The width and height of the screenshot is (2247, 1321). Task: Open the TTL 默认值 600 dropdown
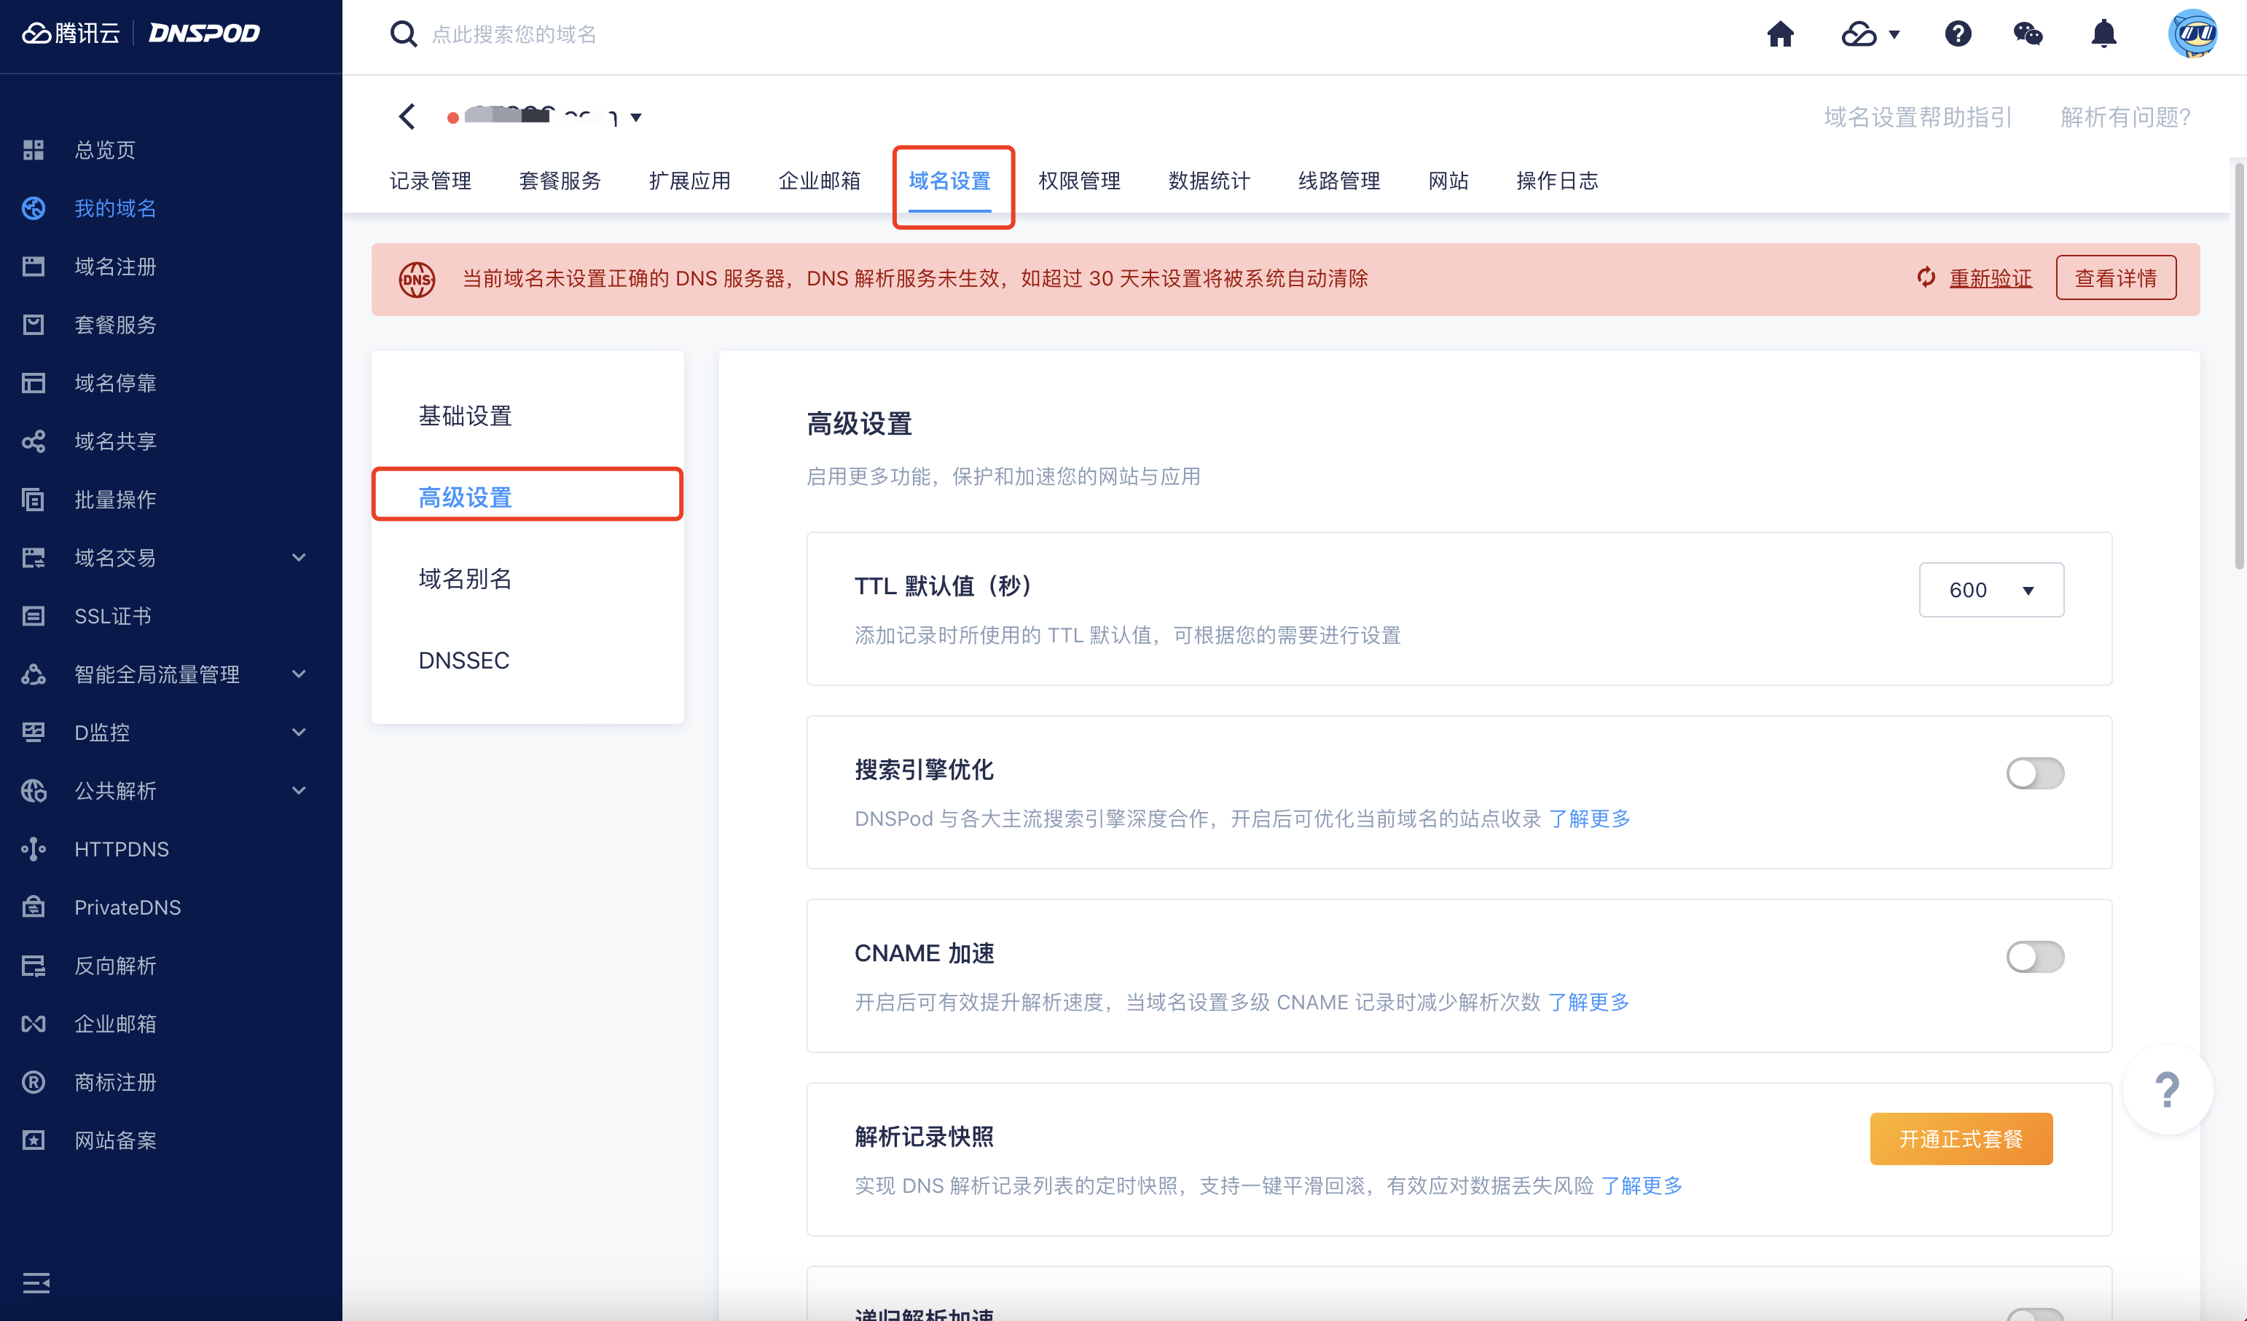1991,589
